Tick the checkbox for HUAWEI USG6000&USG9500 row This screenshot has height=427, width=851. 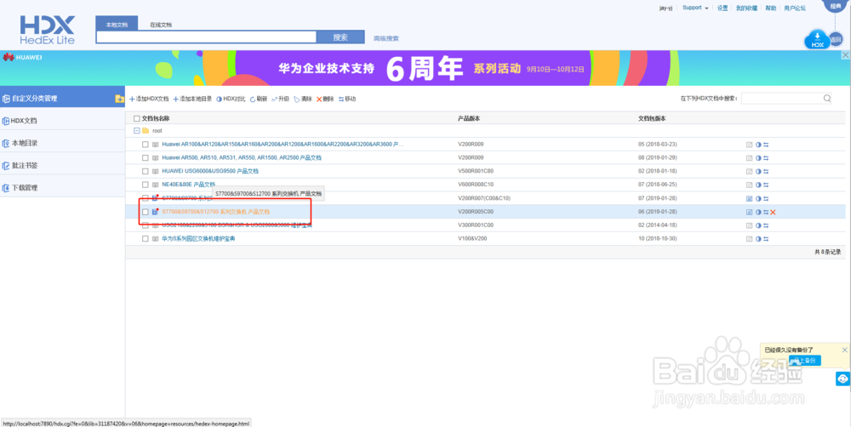point(146,172)
